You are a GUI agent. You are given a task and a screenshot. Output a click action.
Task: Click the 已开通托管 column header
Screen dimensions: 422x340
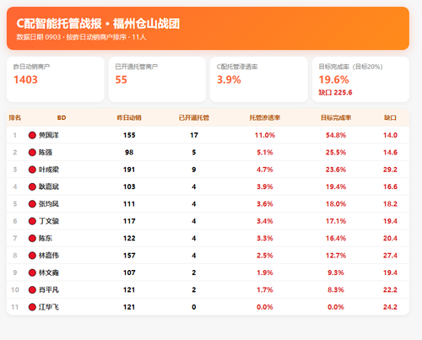coord(194,117)
